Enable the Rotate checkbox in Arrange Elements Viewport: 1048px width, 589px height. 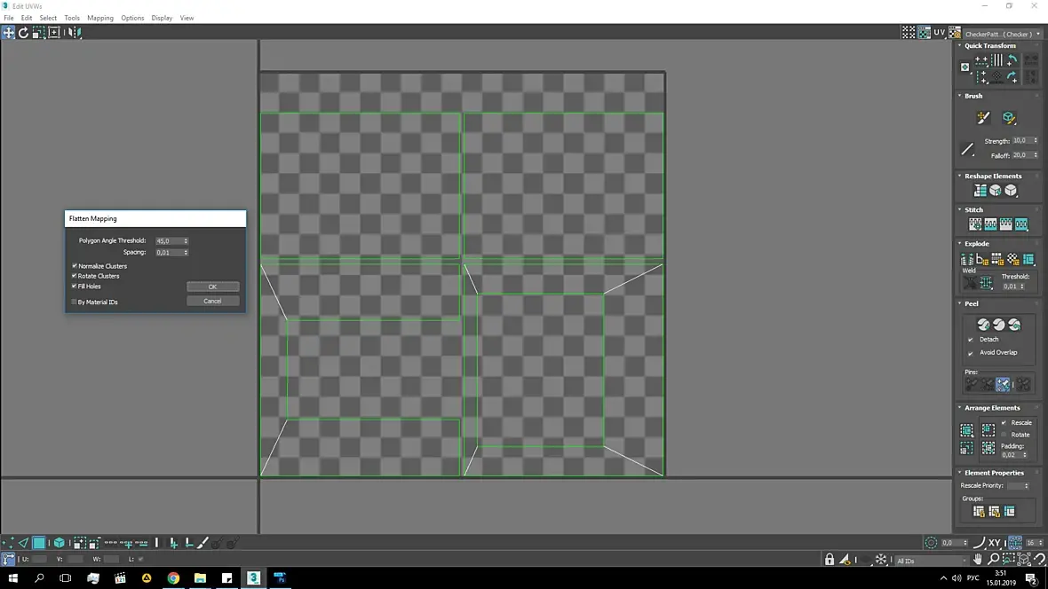(x=1004, y=435)
